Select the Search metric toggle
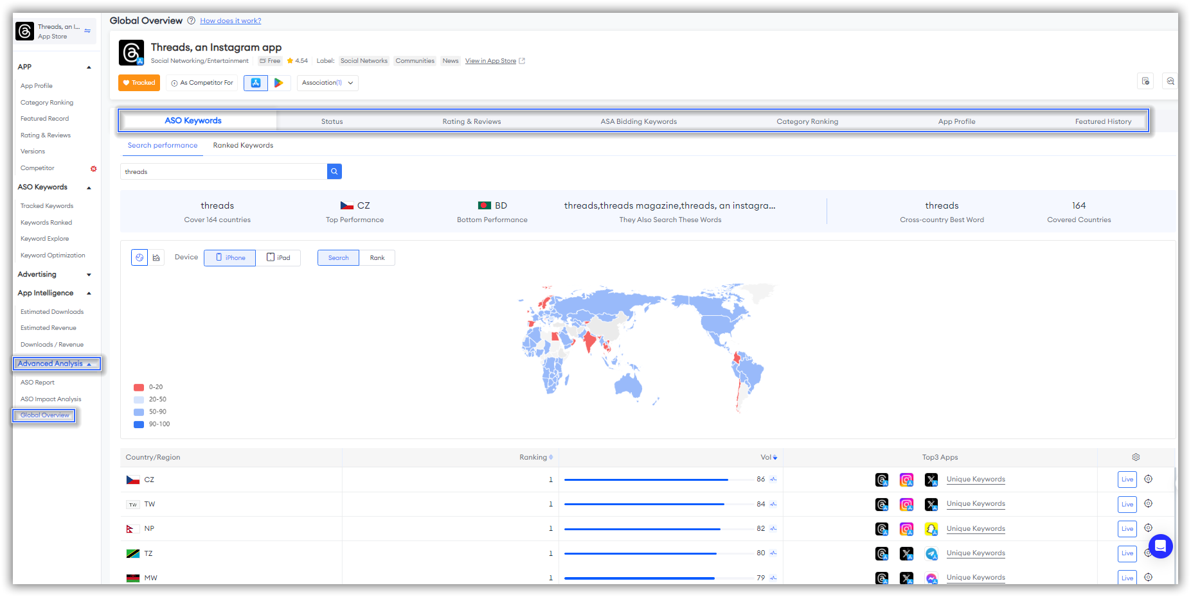 point(338,257)
